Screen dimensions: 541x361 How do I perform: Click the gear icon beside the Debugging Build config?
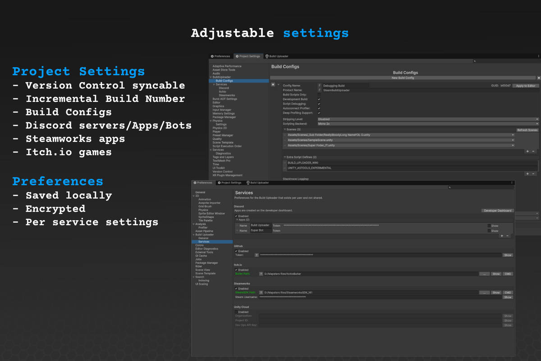pyautogui.click(x=273, y=85)
